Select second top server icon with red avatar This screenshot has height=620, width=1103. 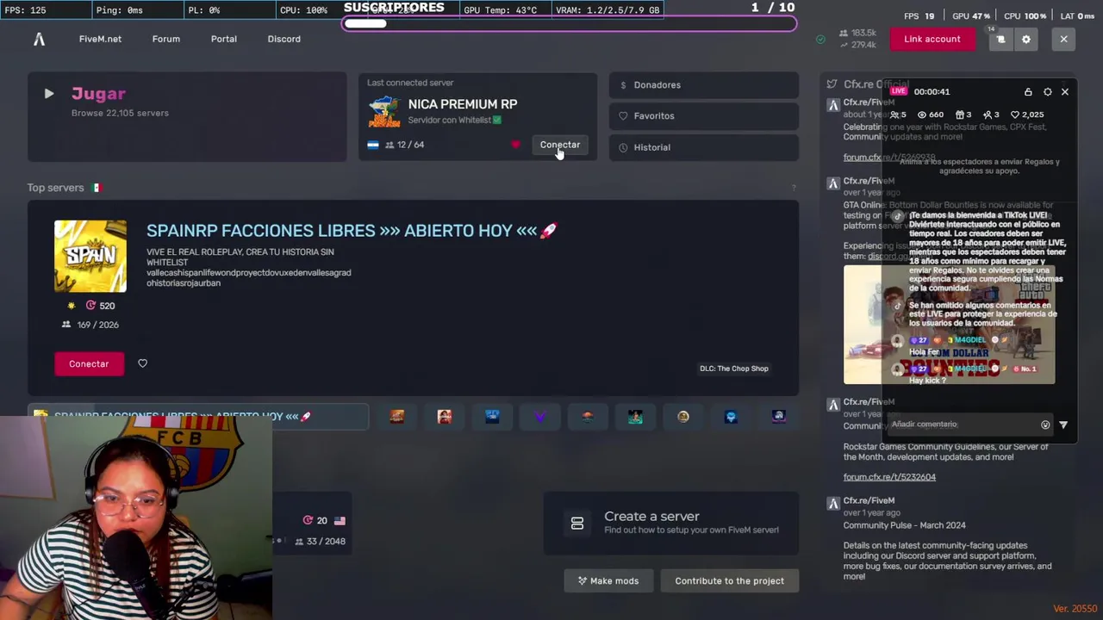click(x=445, y=417)
